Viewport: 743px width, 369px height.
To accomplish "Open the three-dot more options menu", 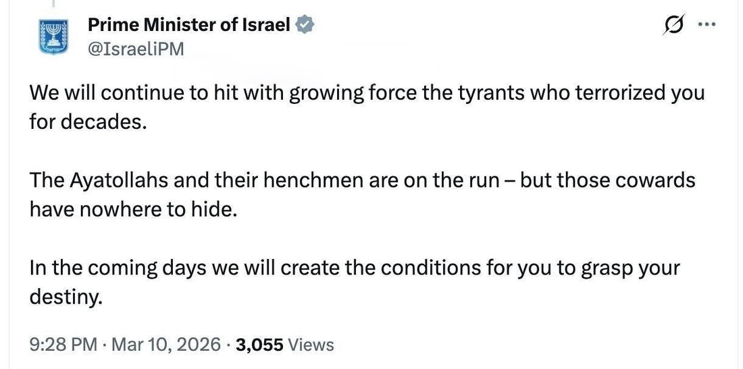I will [706, 24].
